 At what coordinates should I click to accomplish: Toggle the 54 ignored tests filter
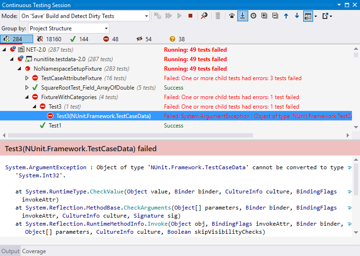coord(144,39)
